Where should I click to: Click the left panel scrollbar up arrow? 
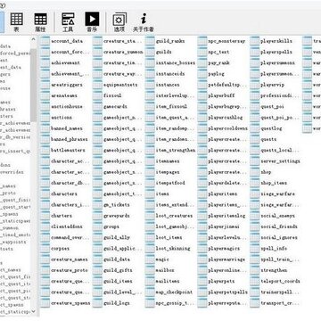[33, 39]
